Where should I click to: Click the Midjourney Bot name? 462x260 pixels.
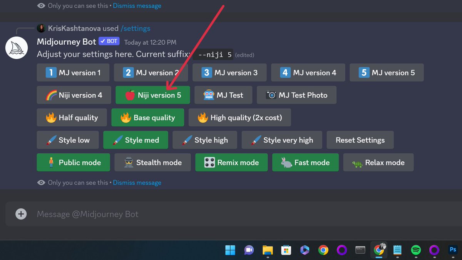point(67,42)
